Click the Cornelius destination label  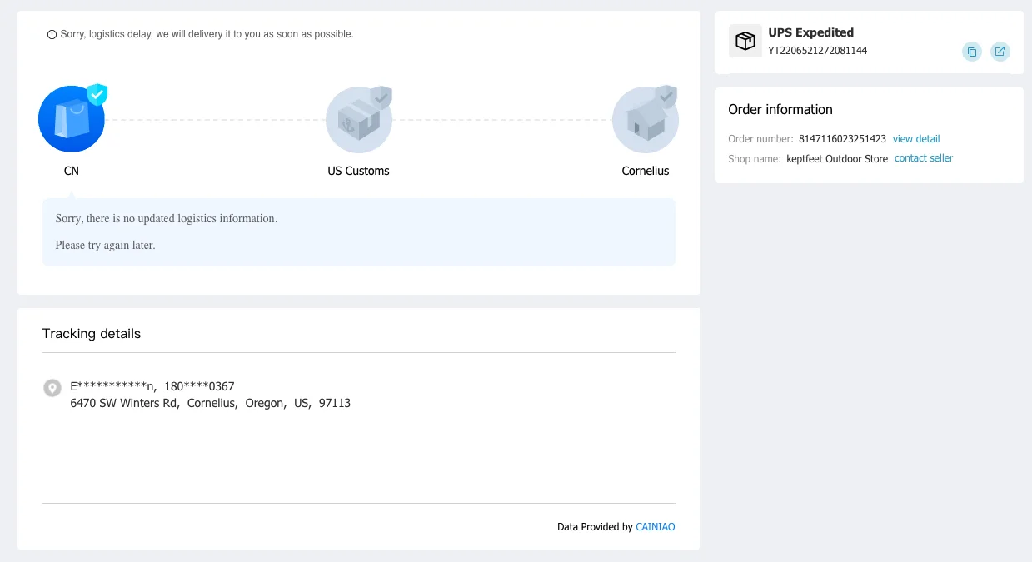tap(645, 171)
